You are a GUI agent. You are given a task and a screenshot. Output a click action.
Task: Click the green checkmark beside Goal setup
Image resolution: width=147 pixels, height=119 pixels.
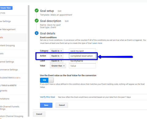point(37,10)
